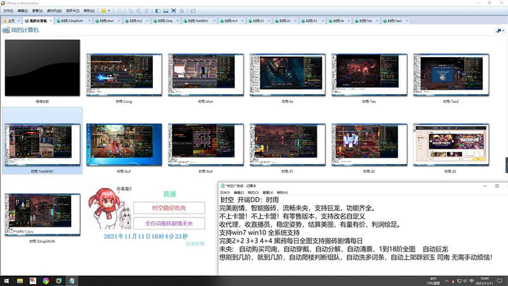Viewport: 508px width, 286px height.
Task: Close the 时雨-Tao2 tab
Action: pyautogui.click(x=407, y=21)
